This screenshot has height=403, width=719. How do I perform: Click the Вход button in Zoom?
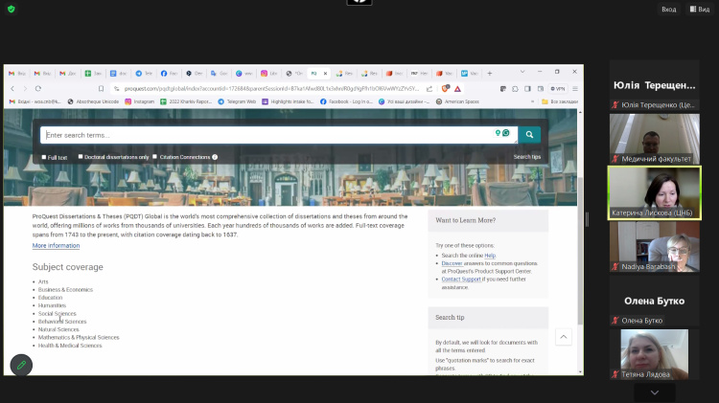(x=668, y=10)
